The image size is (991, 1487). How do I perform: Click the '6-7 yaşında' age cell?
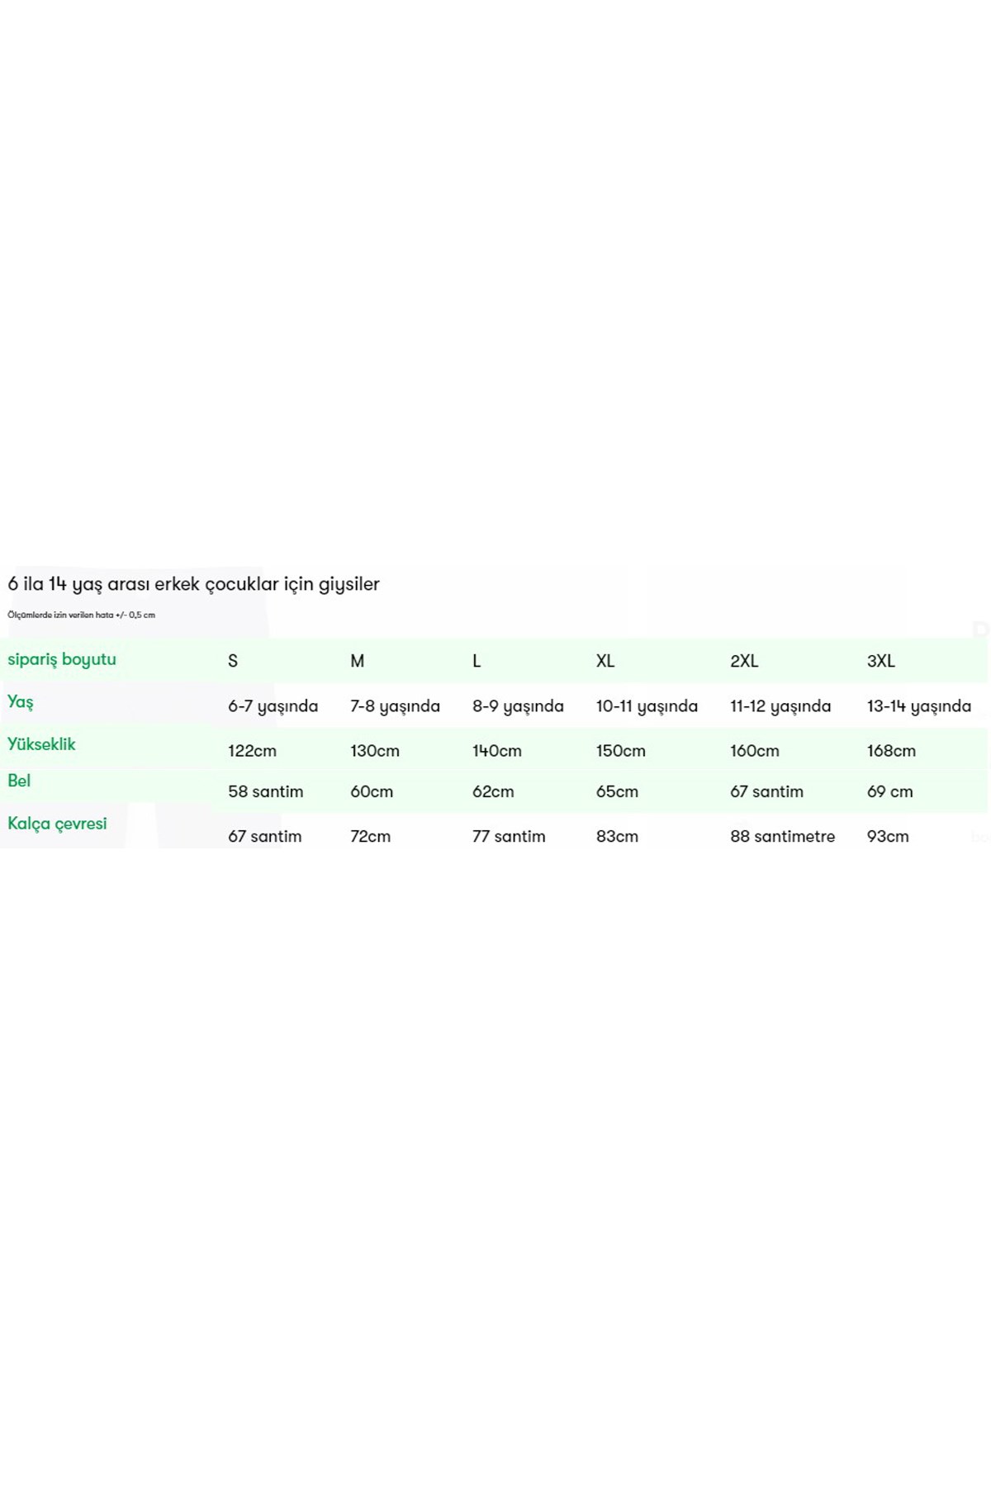pyautogui.click(x=273, y=706)
